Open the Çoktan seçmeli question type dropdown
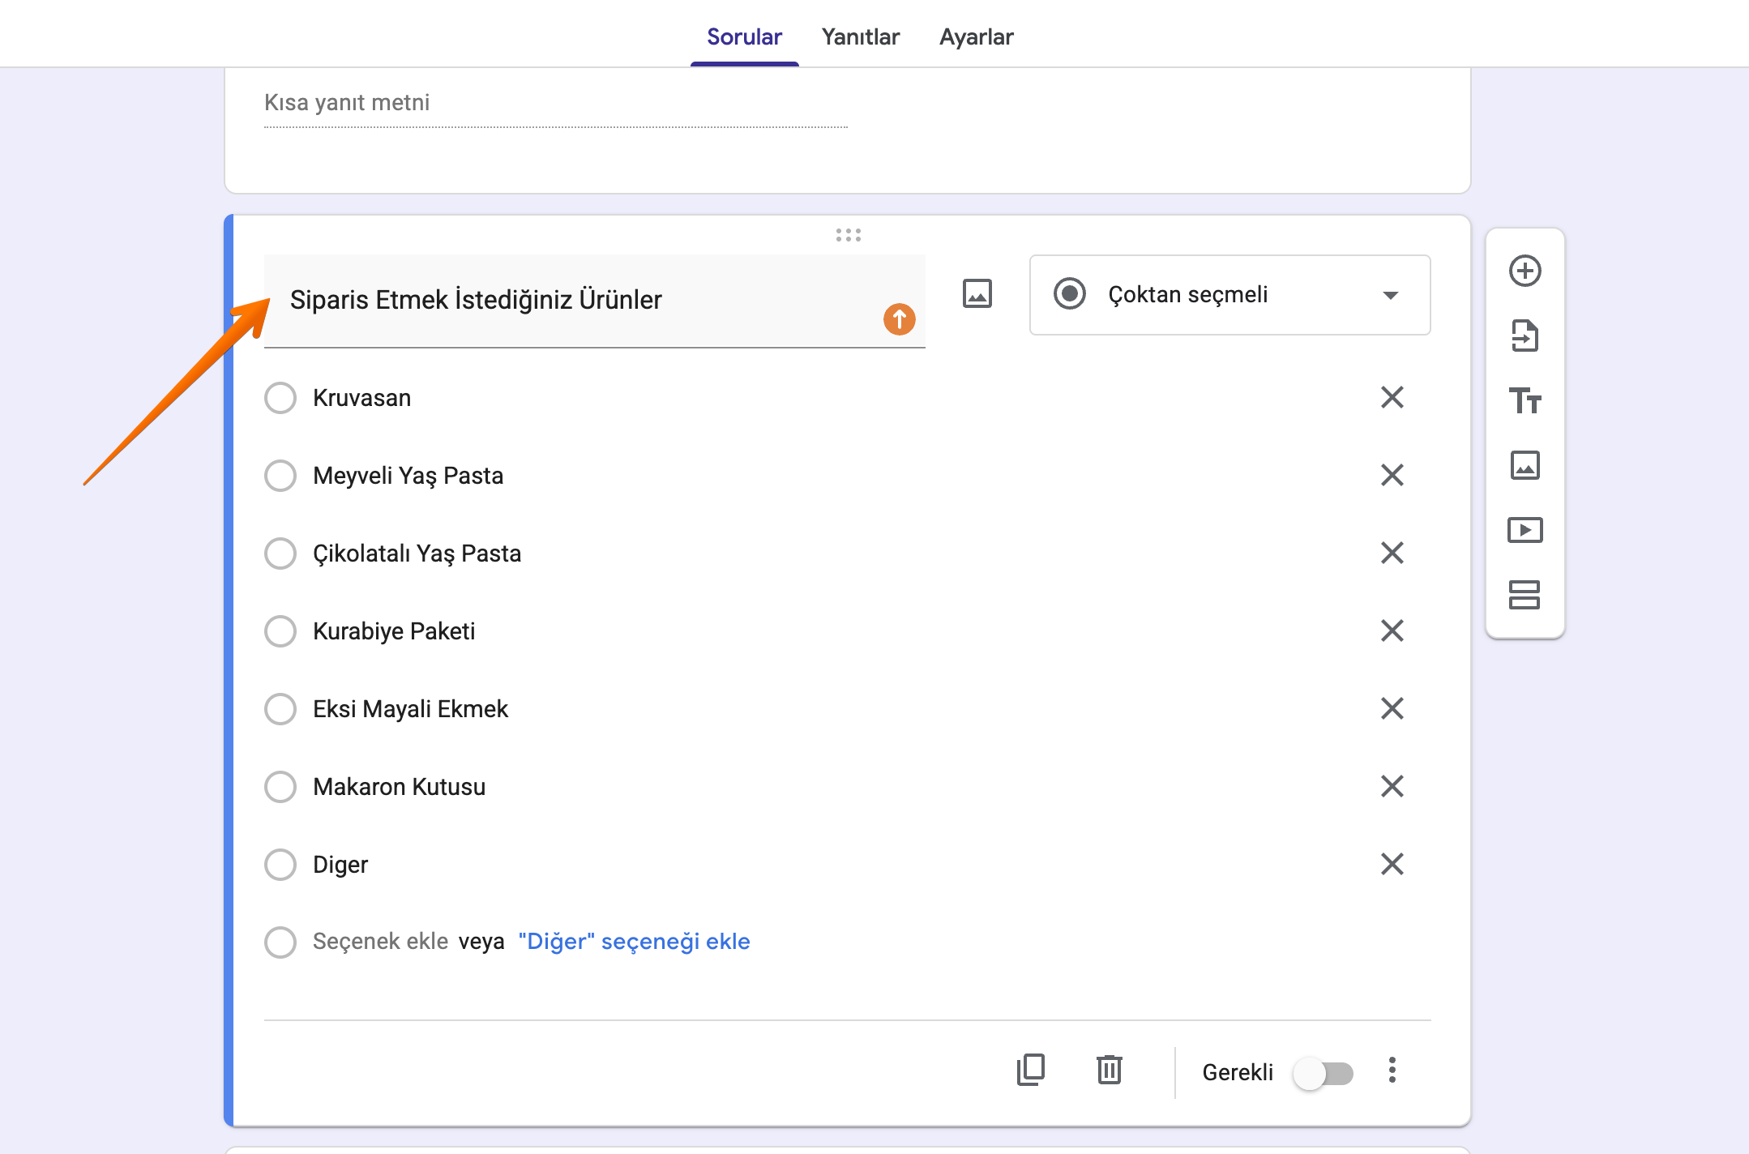 [x=1229, y=295]
